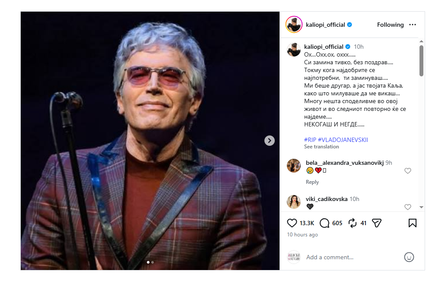This screenshot has width=448, height=286.
Task: Repost using the circular arrows icon
Action: 353,223
